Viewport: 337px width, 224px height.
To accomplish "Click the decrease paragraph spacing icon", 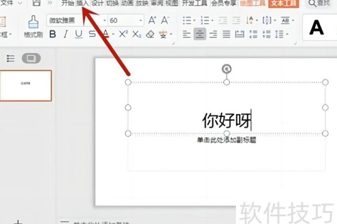I will pos(266,34).
